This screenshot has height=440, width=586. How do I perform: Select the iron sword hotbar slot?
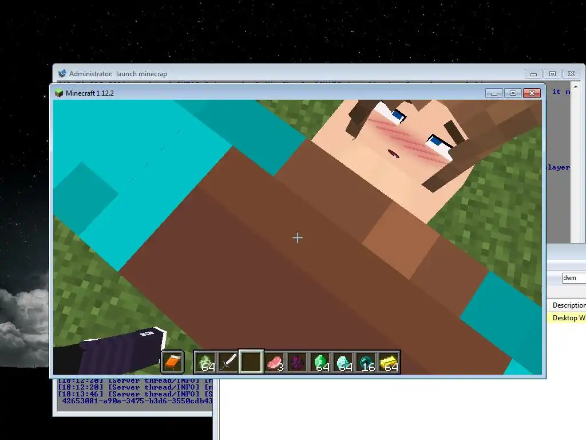(228, 362)
